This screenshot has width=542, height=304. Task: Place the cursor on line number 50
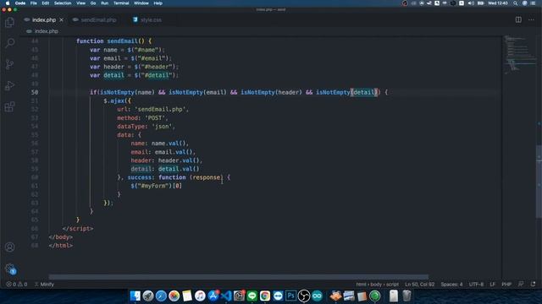point(35,92)
